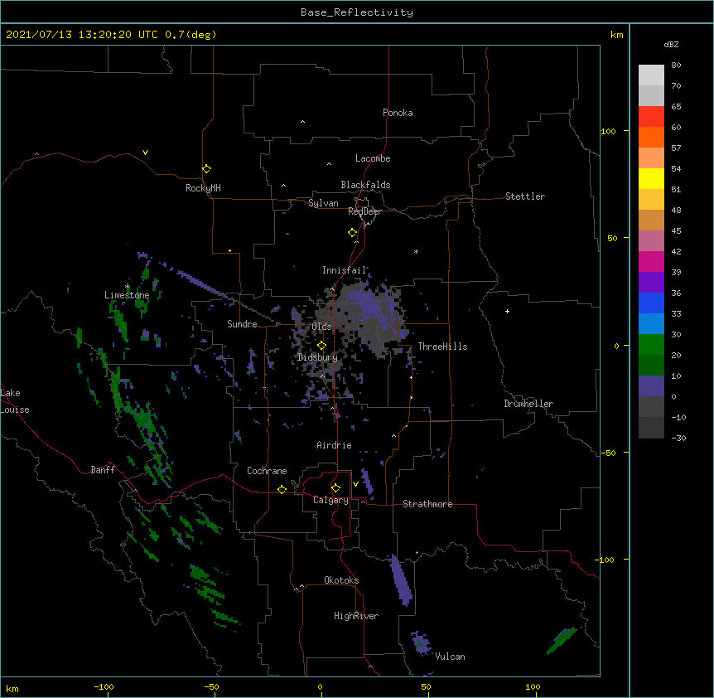The image size is (714, 698).
Task: Click the yellow diamond marker south of RedDeer
Action: pyautogui.click(x=352, y=233)
